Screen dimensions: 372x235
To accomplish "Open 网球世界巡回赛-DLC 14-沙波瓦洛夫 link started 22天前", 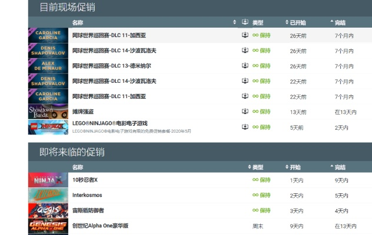I will point(114,81).
